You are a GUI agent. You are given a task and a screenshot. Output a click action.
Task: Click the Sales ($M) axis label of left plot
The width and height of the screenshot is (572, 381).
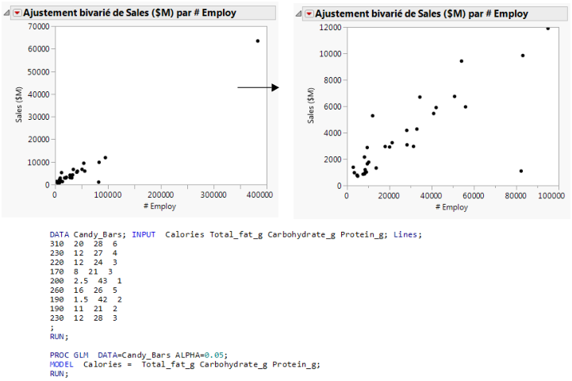point(18,104)
